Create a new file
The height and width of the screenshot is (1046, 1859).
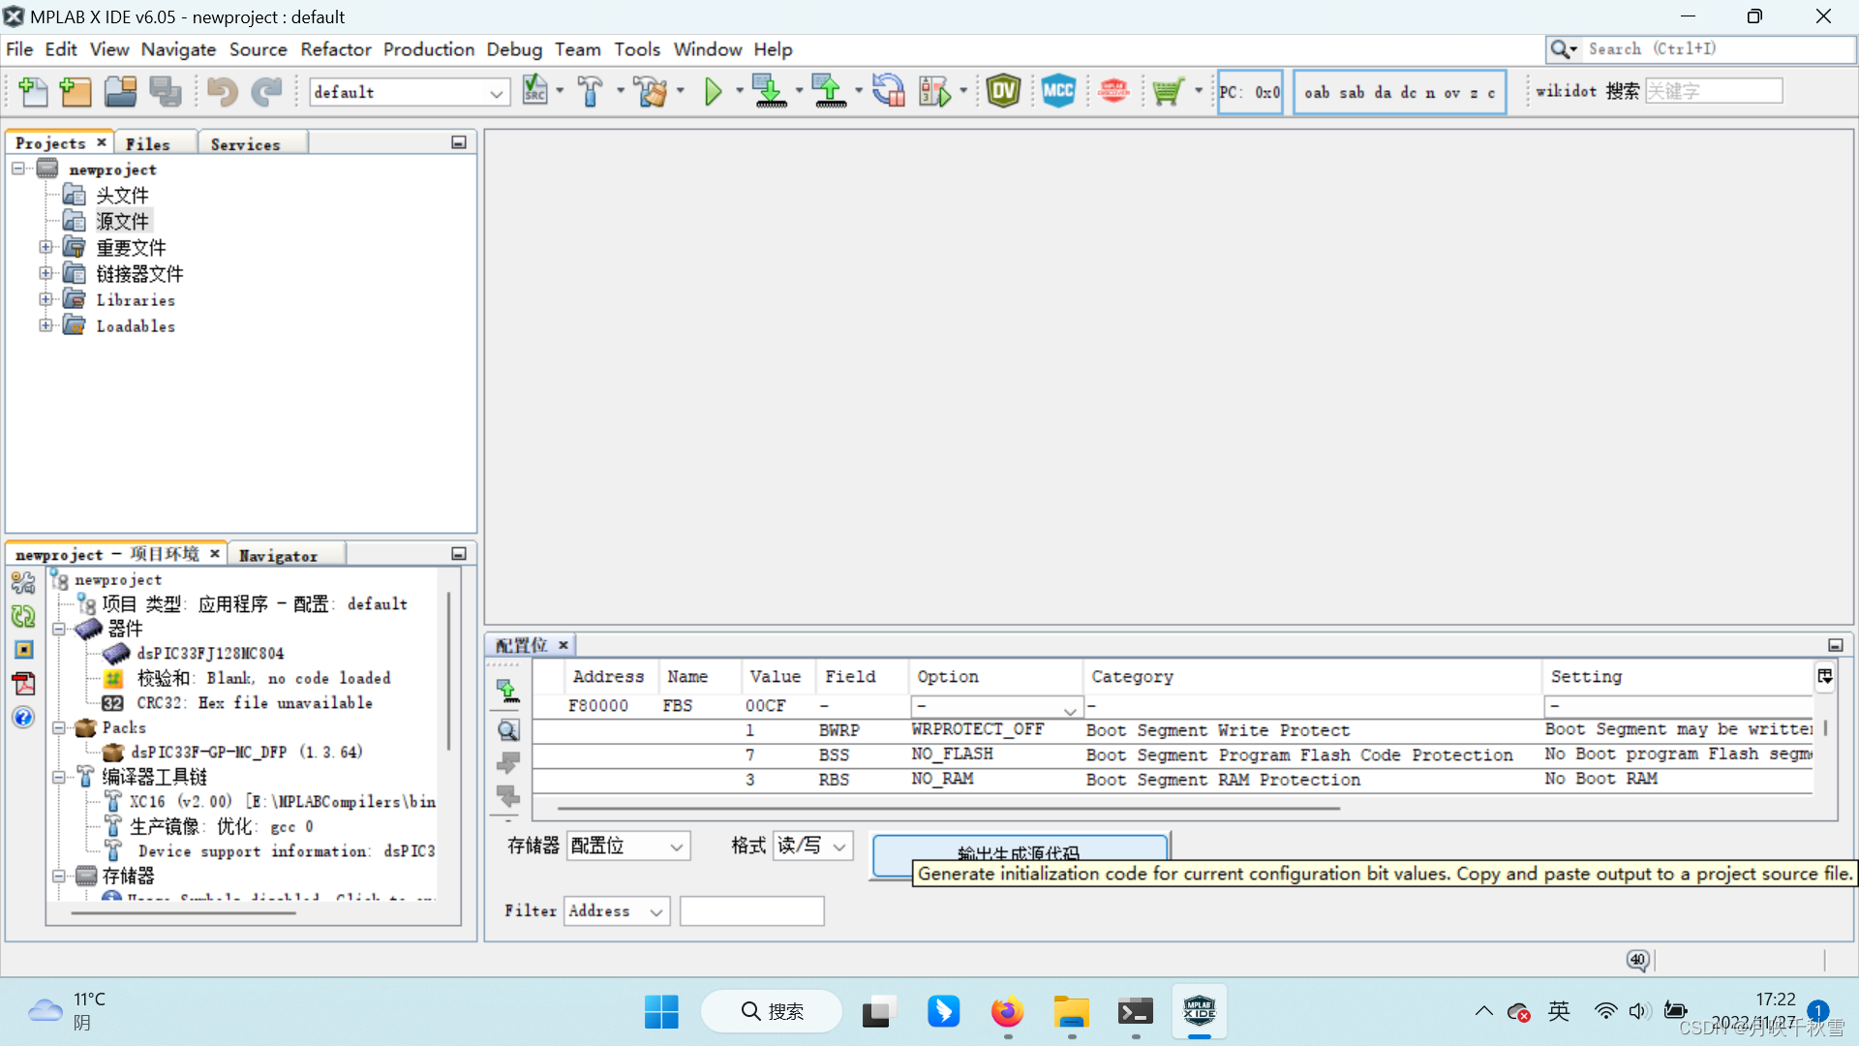(33, 91)
